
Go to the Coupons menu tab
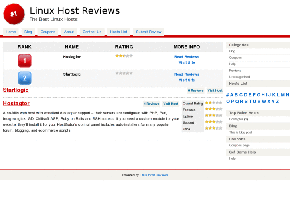pyautogui.click(x=48, y=32)
